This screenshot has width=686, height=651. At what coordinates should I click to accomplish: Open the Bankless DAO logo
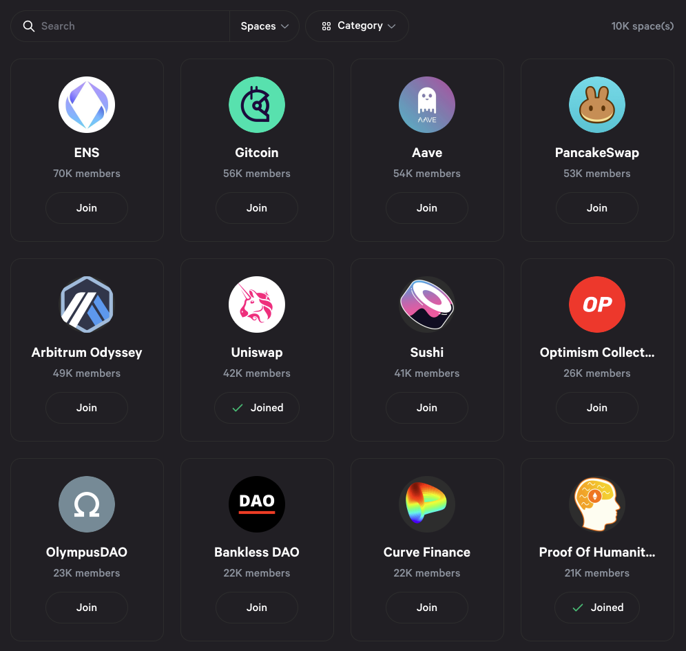coord(257,504)
